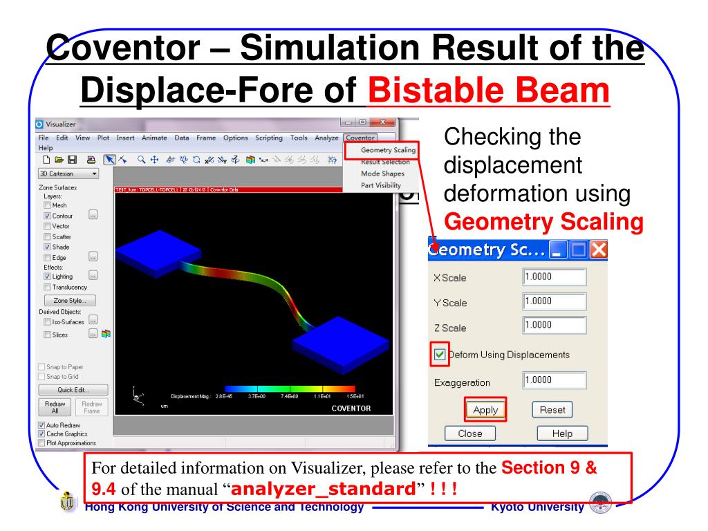Open the Scripting menu
This screenshot has width=708, height=531.
click(269, 138)
